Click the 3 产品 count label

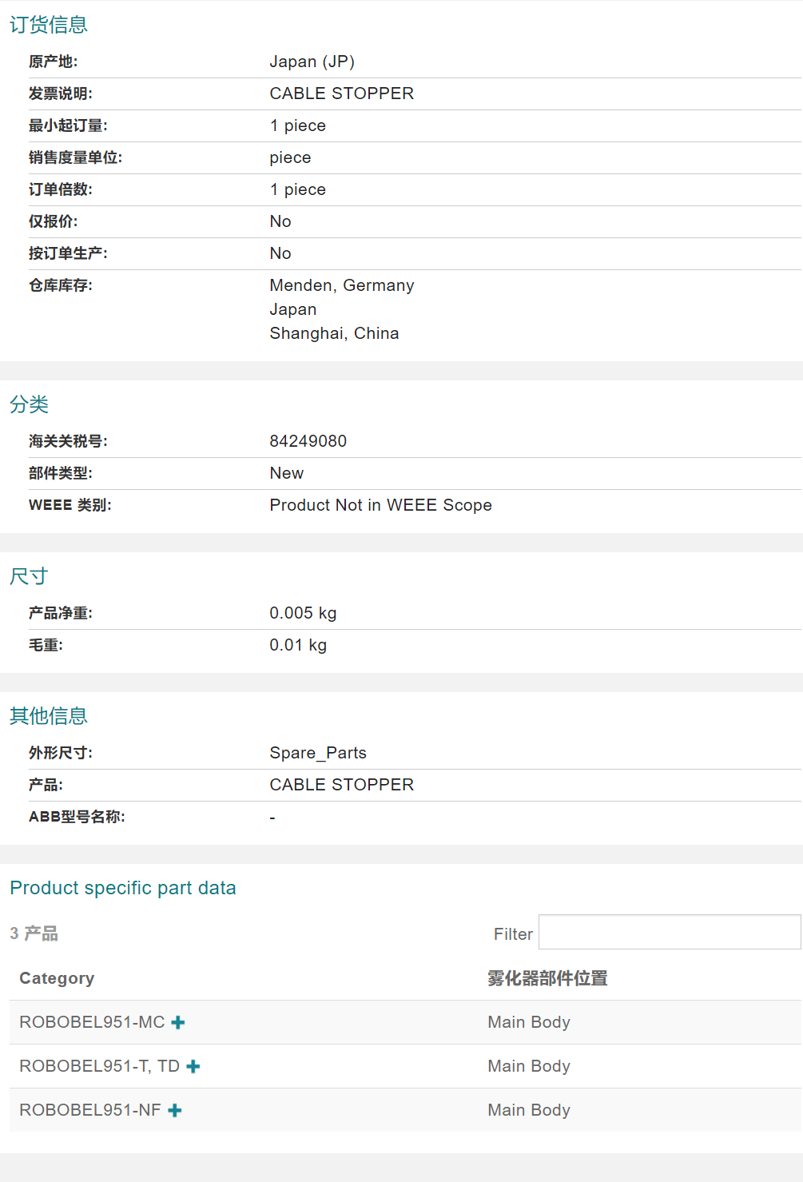point(34,933)
